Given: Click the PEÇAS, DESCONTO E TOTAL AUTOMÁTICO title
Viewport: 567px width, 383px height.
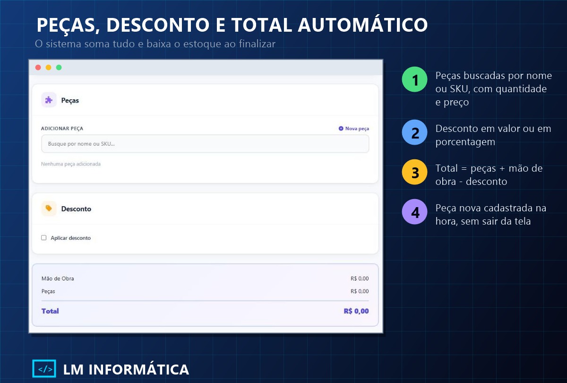Looking at the screenshot, I should tap(232, 26).
